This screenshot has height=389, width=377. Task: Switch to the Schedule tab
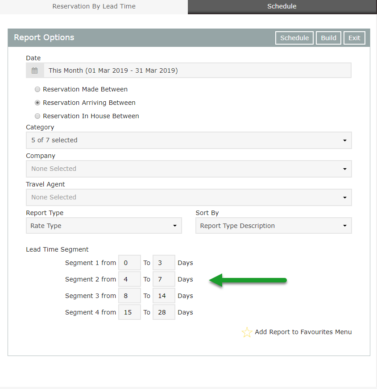(x=282, y=6)
